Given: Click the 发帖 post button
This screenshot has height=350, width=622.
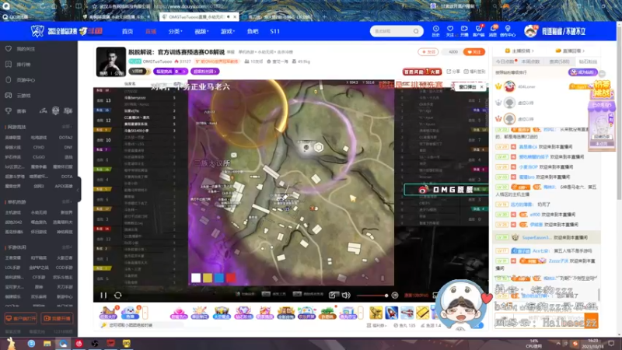Looking at the screenshot, I should tap(428, 52).
